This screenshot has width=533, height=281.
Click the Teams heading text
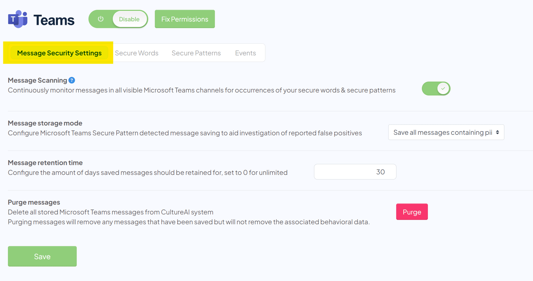(x=54, y=20)
